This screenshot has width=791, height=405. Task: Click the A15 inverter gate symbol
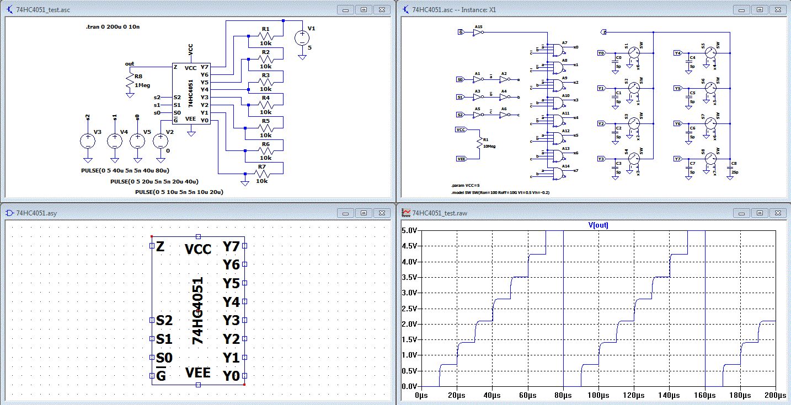(x=477, y=33)
